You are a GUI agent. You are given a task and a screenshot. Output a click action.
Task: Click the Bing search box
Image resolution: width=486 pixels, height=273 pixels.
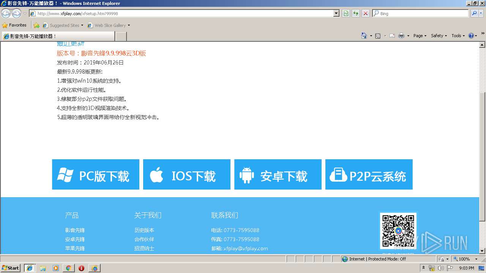(421, 13)
